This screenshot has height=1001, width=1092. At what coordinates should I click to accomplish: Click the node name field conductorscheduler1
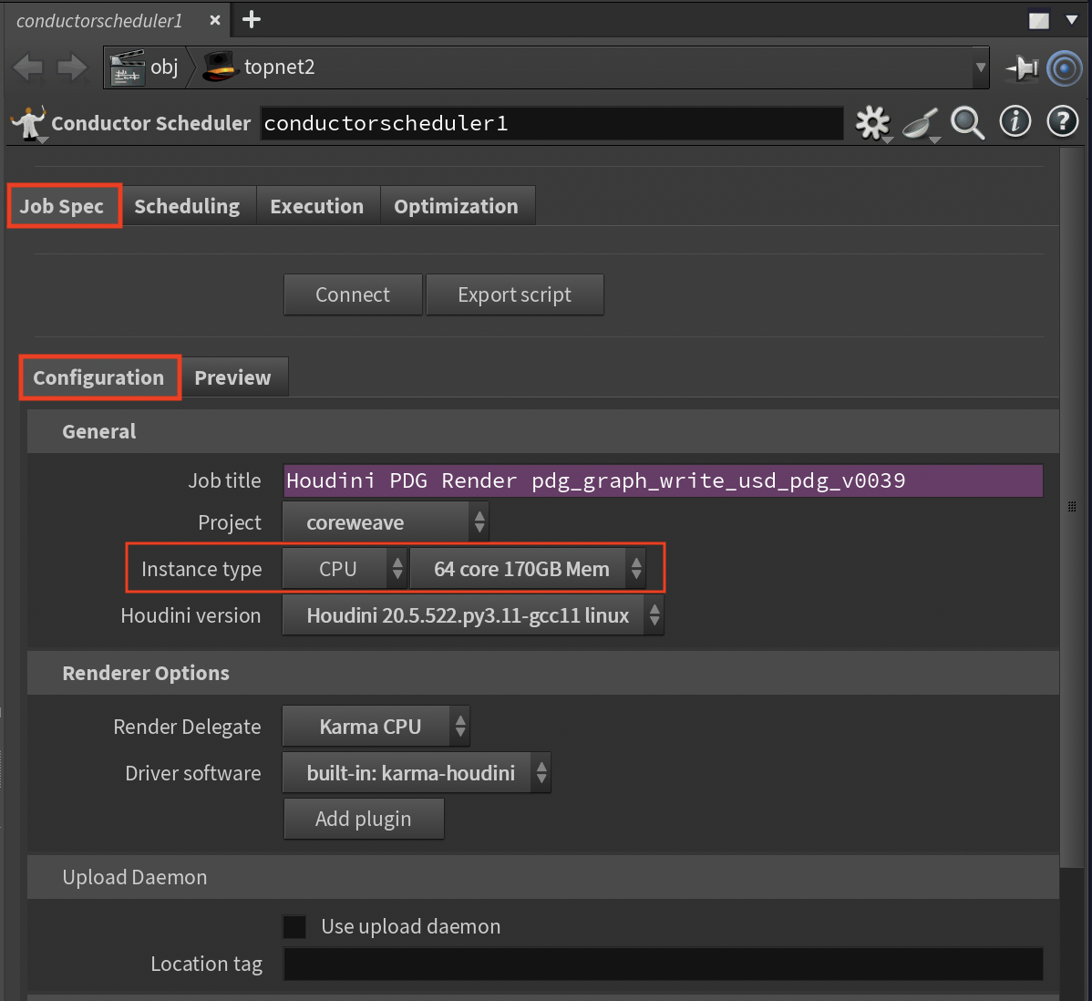[551, 123]
